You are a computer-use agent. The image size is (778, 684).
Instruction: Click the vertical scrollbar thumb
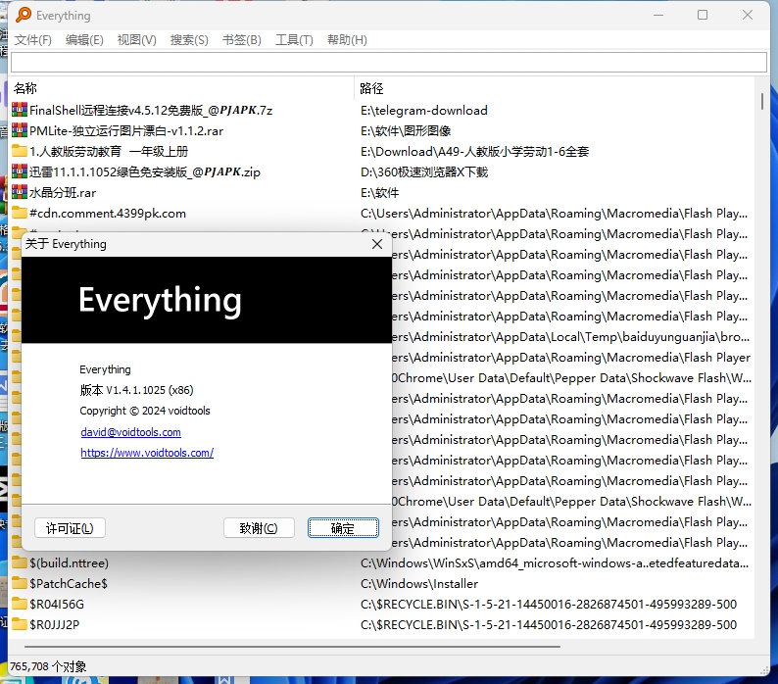pos(761,101)
